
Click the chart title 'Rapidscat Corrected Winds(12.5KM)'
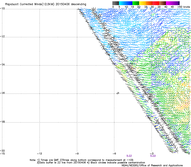tap(30, 4)
